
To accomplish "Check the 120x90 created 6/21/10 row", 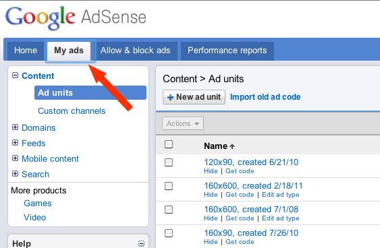I will point(169,162).
